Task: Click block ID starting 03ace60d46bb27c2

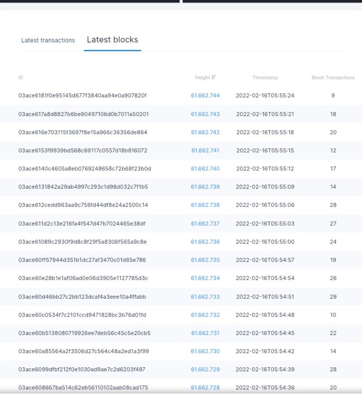Action: 82,297
